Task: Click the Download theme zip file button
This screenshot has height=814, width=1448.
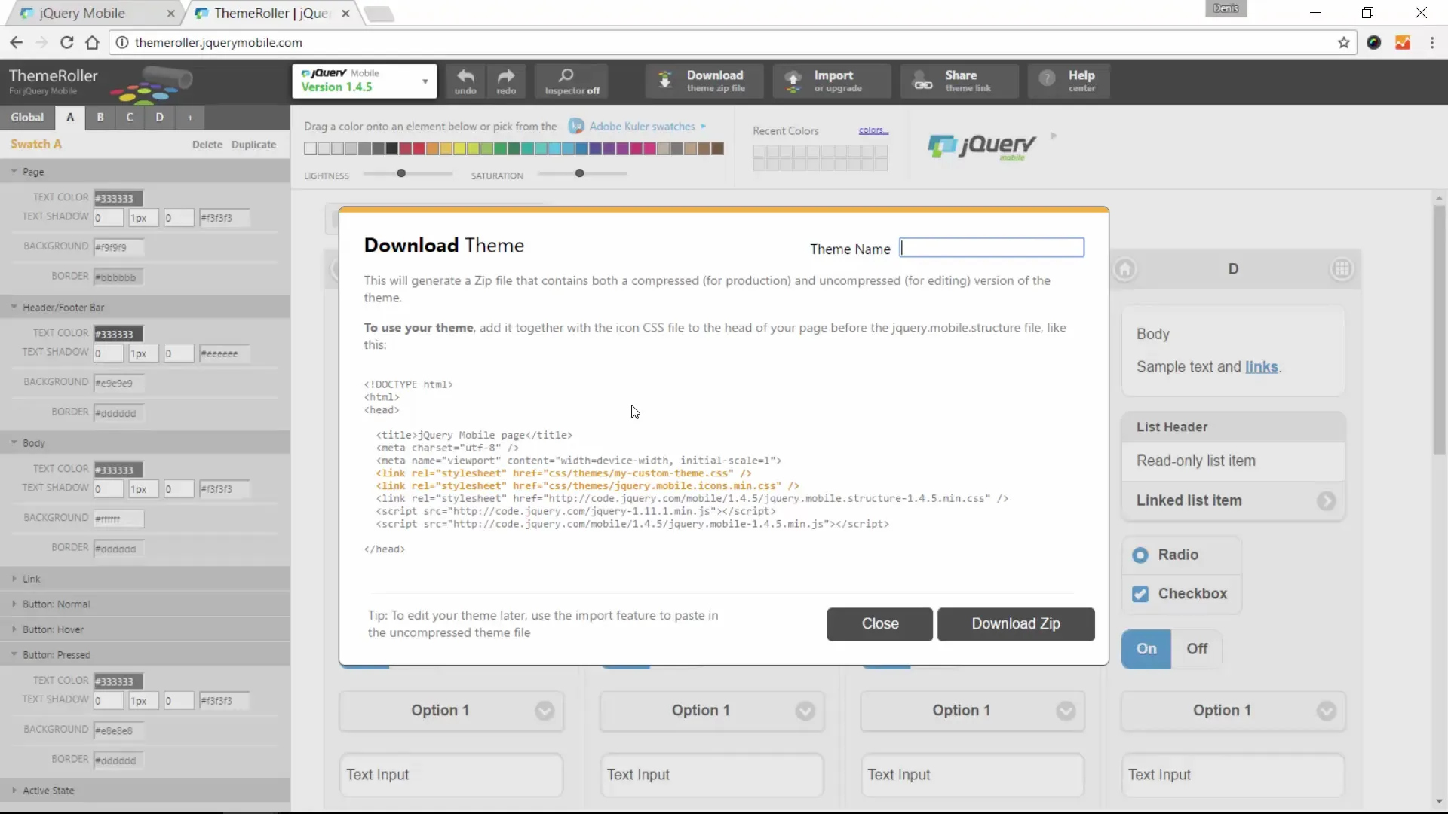Action: (704, 81)
